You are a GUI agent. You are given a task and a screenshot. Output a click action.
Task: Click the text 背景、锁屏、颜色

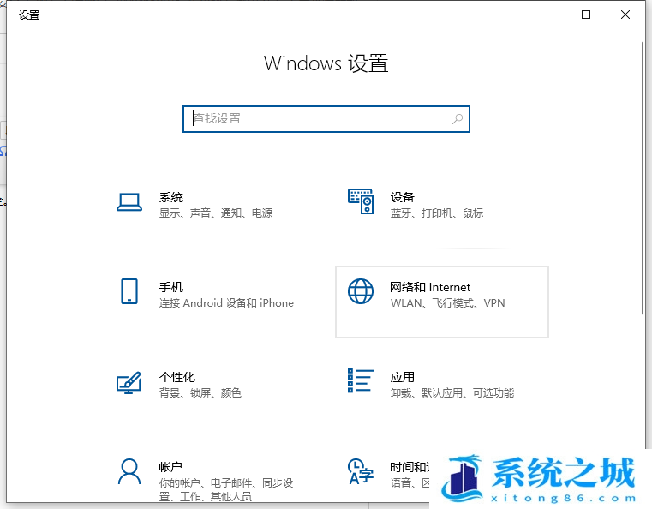click(200, 392)
